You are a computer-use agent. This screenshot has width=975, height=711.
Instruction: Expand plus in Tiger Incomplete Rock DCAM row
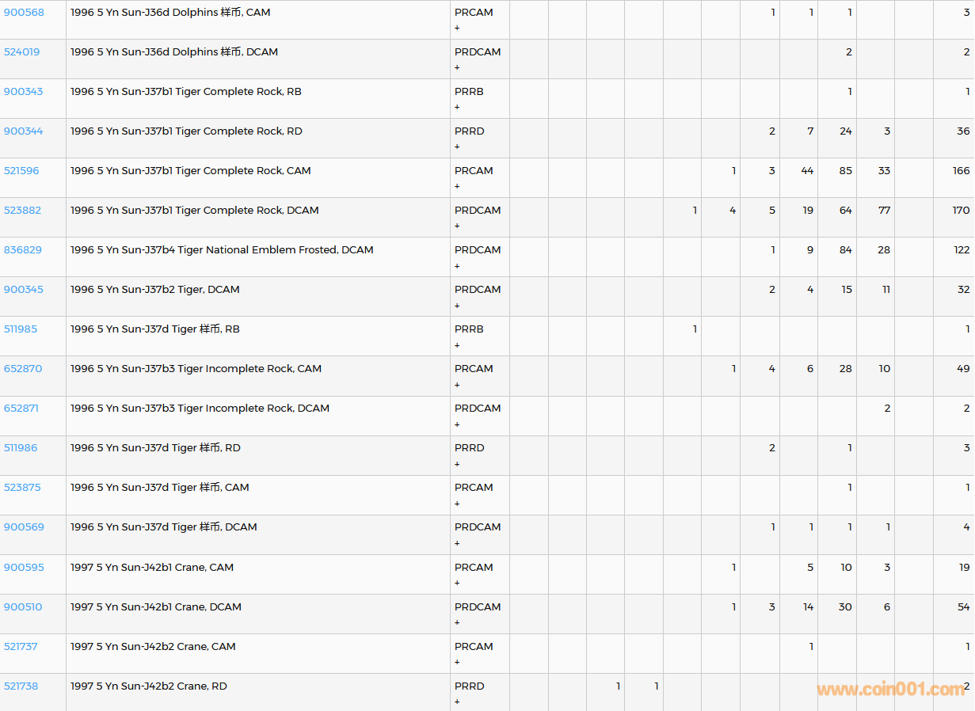pos(457,424)
